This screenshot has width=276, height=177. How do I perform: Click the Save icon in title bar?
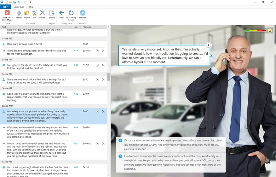point(15,2)
